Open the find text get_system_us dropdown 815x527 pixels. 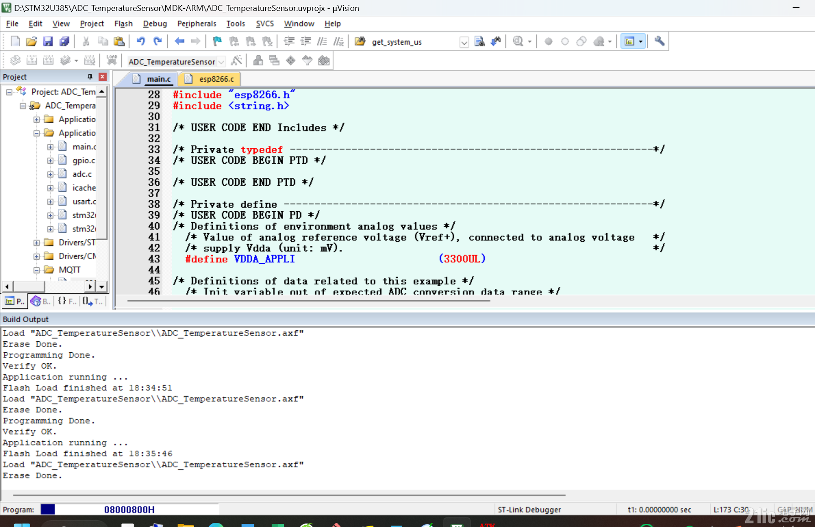464,42
